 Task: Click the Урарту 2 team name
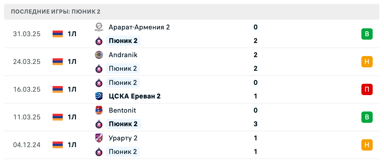(123, 138)
